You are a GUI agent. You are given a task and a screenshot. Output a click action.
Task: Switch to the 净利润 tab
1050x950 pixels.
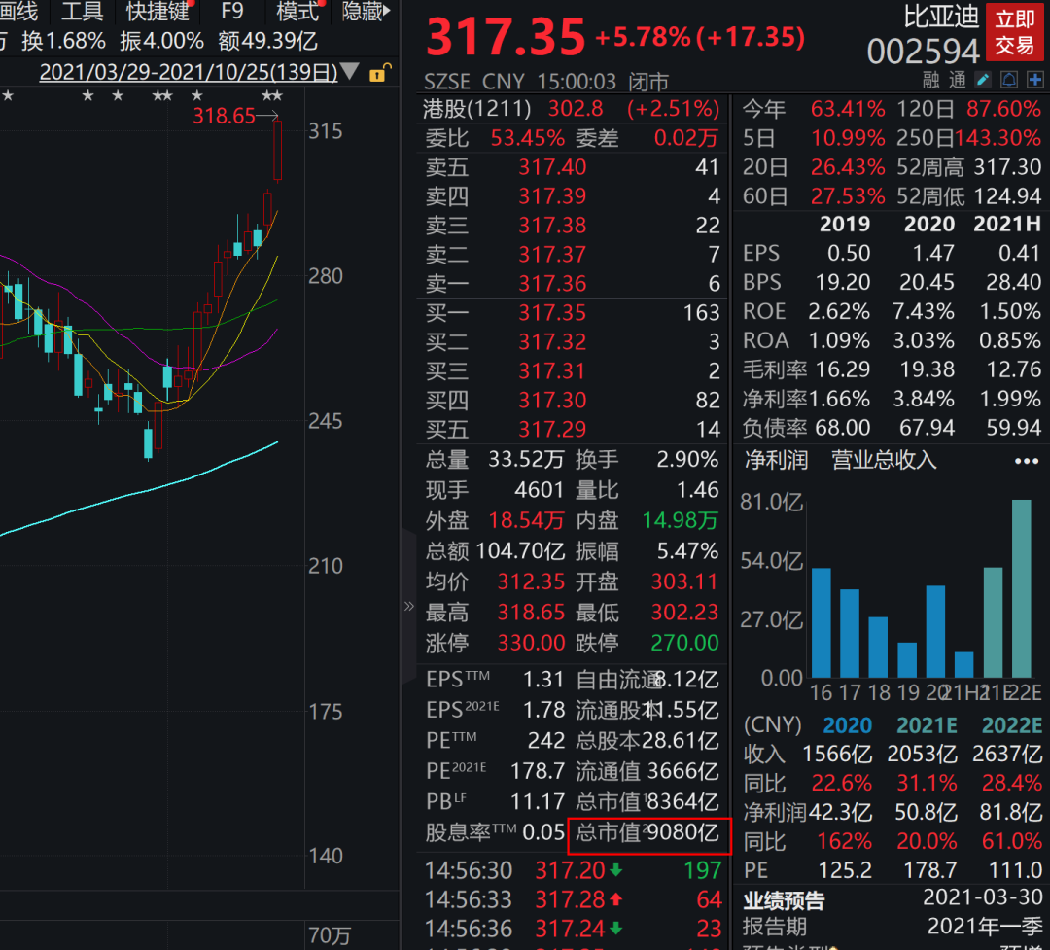click(776, 460)
